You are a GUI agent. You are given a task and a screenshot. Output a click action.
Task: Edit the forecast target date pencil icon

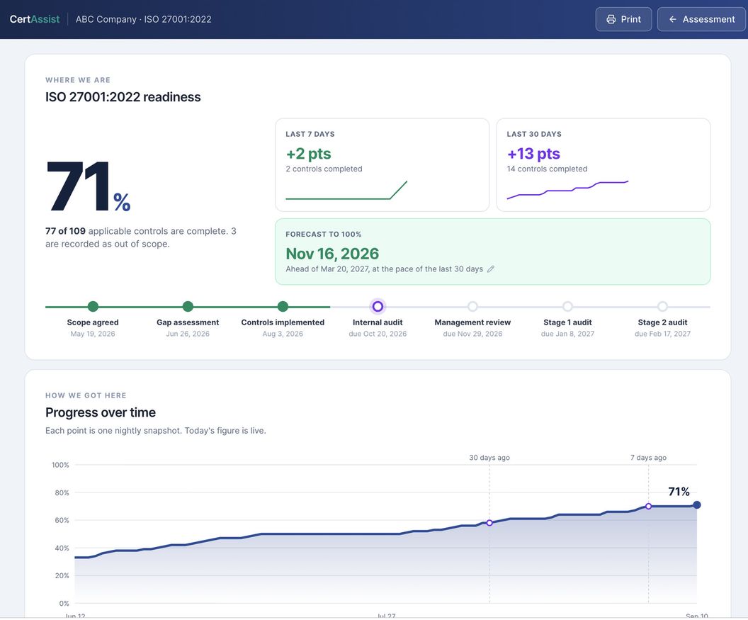pos(490,269)
